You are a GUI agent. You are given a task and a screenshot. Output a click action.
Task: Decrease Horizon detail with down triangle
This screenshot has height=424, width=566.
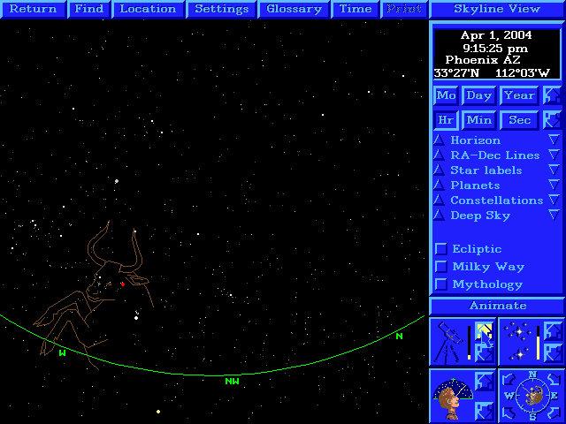tap(554, 140)
